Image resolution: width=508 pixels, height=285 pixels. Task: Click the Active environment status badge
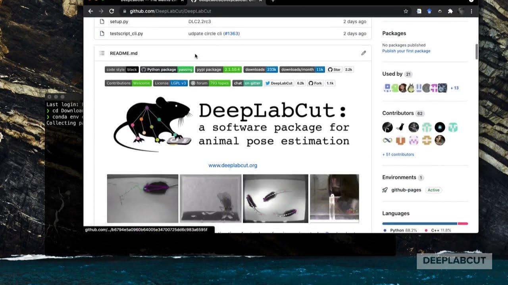(x=433, y=190)
